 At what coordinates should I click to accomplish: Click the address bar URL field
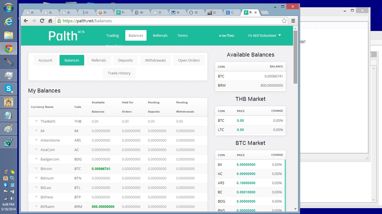pos(168,21)
